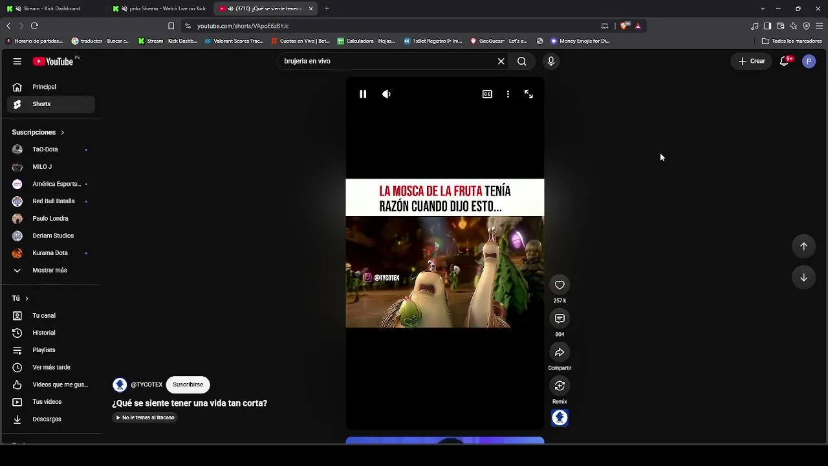Open the Short's sound avatar thumbnail

point(560,418)
